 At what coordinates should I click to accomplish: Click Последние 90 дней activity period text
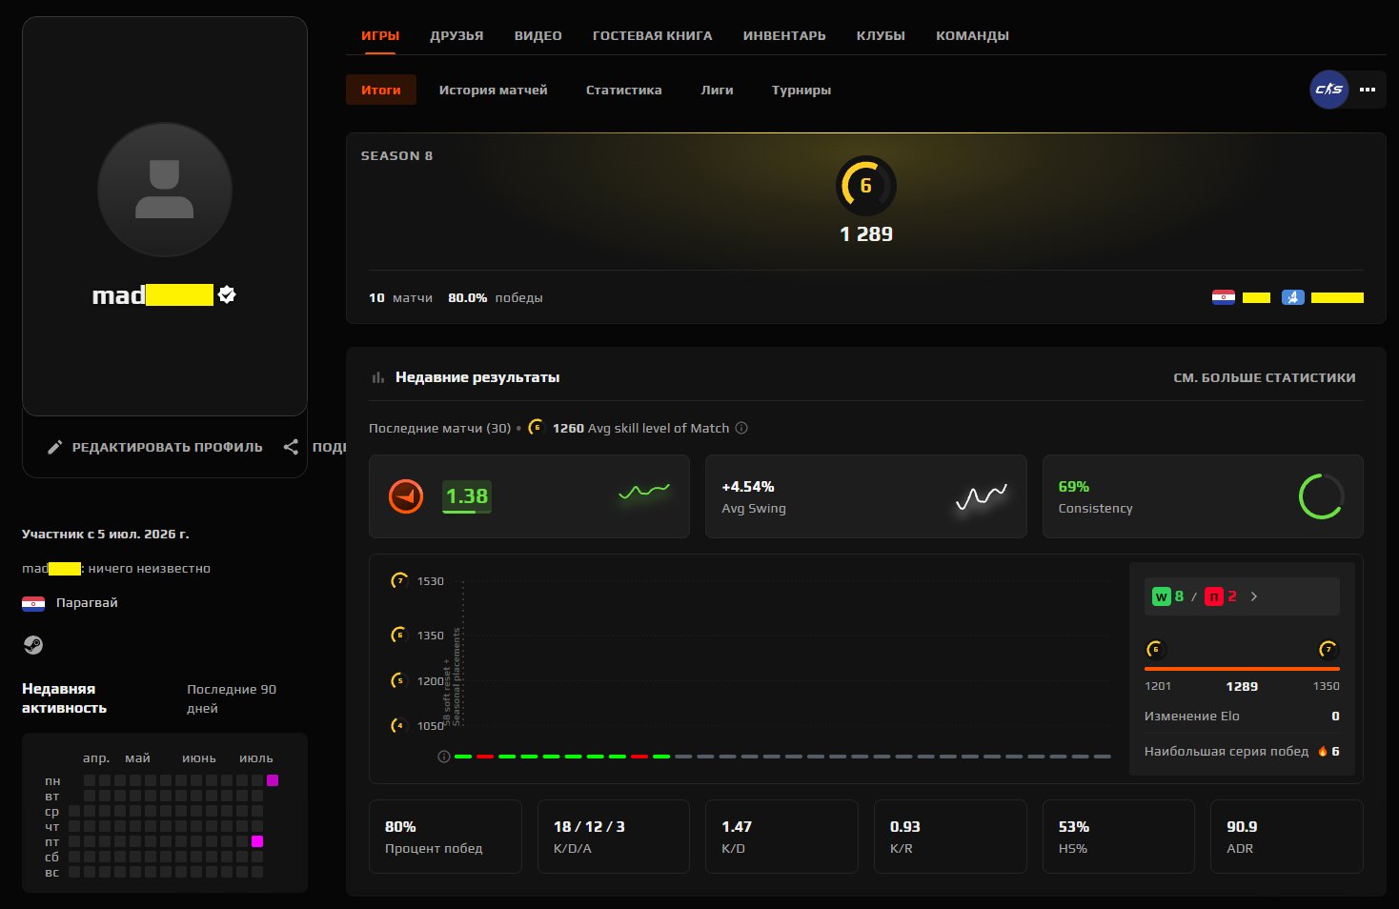(232, 698)
